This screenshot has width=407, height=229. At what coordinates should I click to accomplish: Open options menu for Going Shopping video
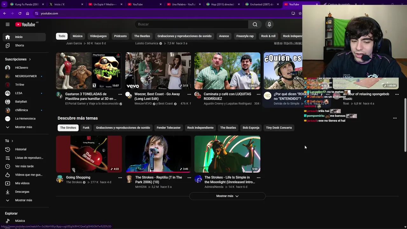pos(120,177)
